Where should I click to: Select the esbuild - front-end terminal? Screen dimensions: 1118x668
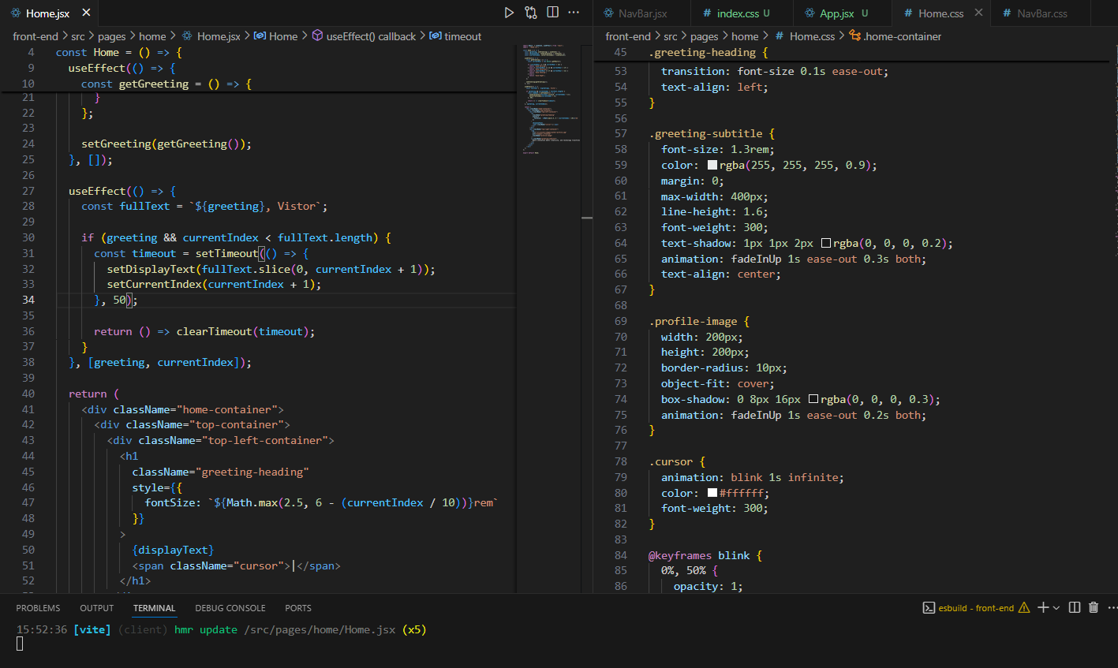975,608
